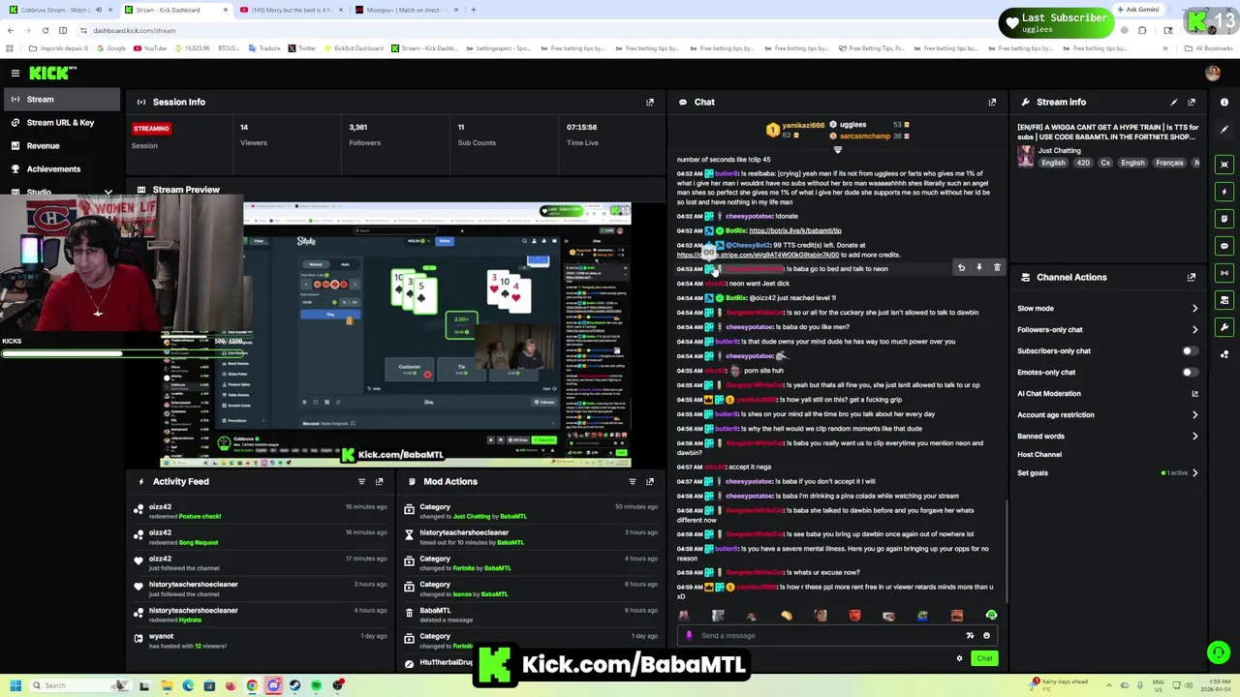Open the botrix.live chat link
Image resolution: width=1240 pixels, height=697 pixels.
(x=795, y=230)
